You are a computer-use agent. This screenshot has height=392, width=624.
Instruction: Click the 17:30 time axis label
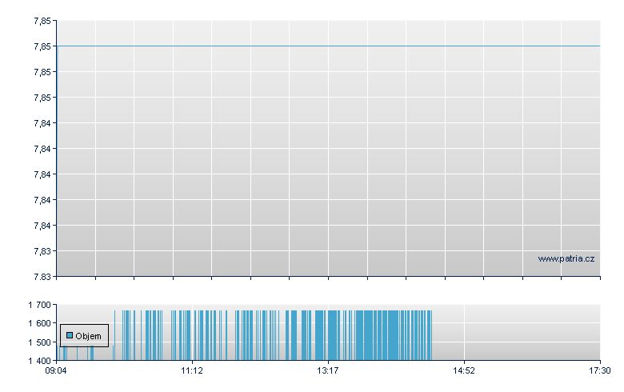599,371
